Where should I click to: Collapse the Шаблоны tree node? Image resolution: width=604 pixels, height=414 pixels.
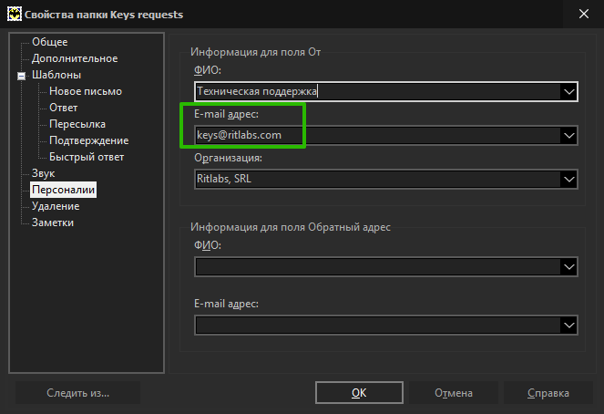22,76
